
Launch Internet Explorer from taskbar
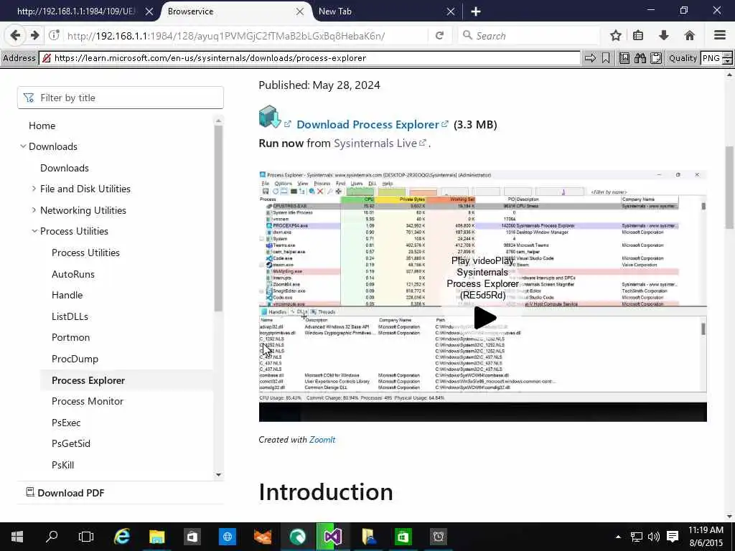coord(121,537)
